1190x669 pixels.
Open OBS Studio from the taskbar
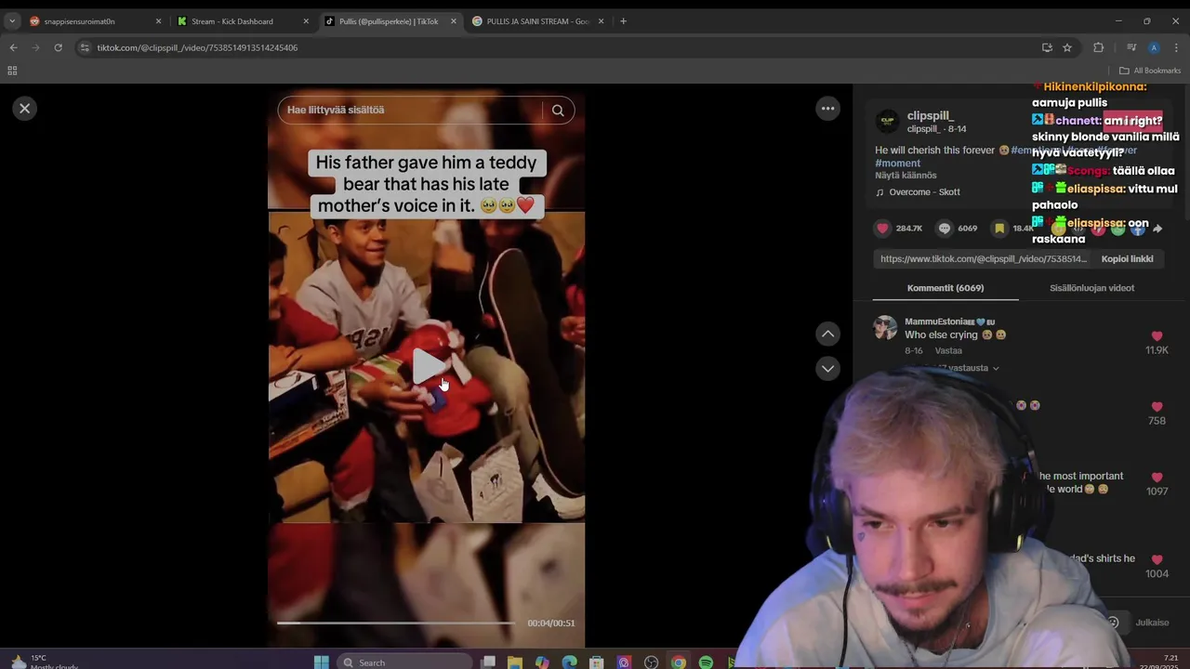pos(651,662)
